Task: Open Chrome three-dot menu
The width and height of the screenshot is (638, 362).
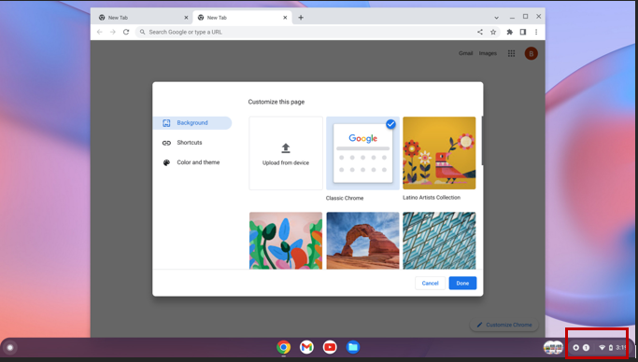Action: (x=536, y=32)
